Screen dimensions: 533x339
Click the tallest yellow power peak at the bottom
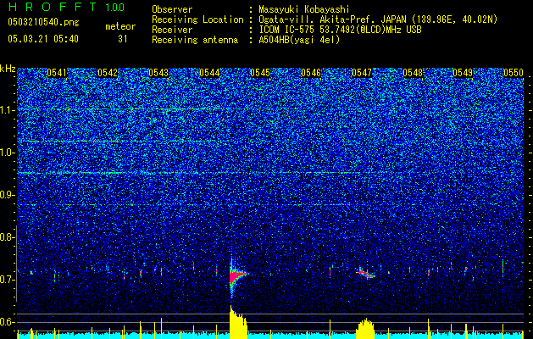click(238, 322)
